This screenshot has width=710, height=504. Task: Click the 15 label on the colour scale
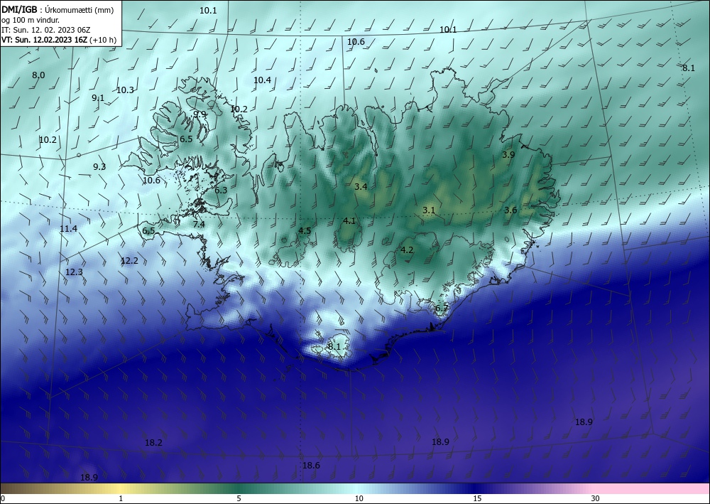click(477, 499)
